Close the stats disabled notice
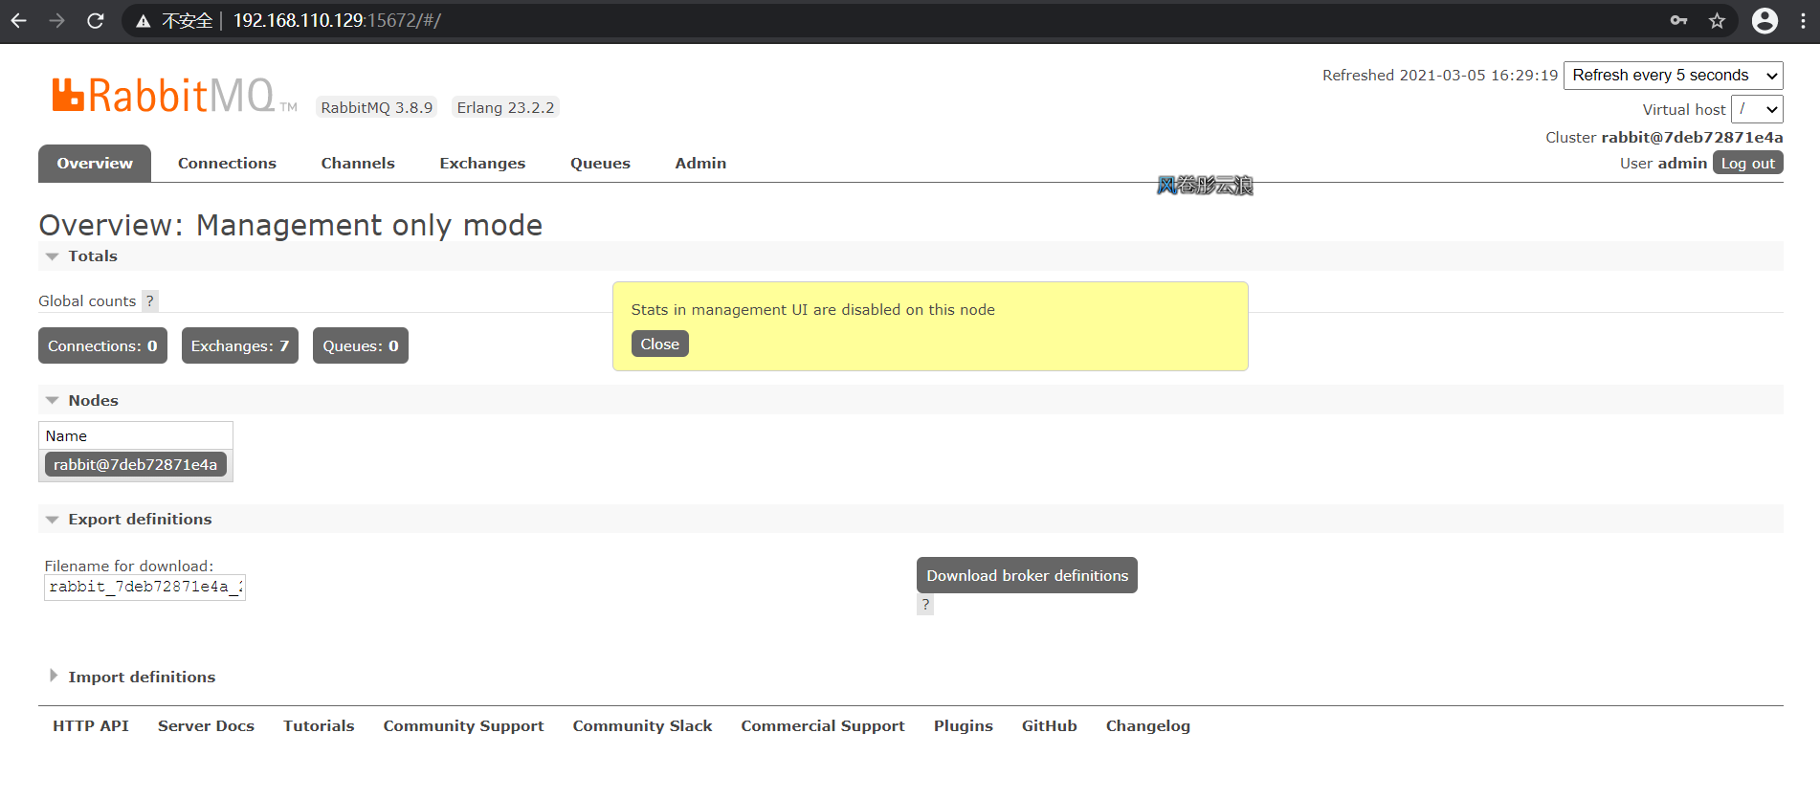 pos(659,344)
